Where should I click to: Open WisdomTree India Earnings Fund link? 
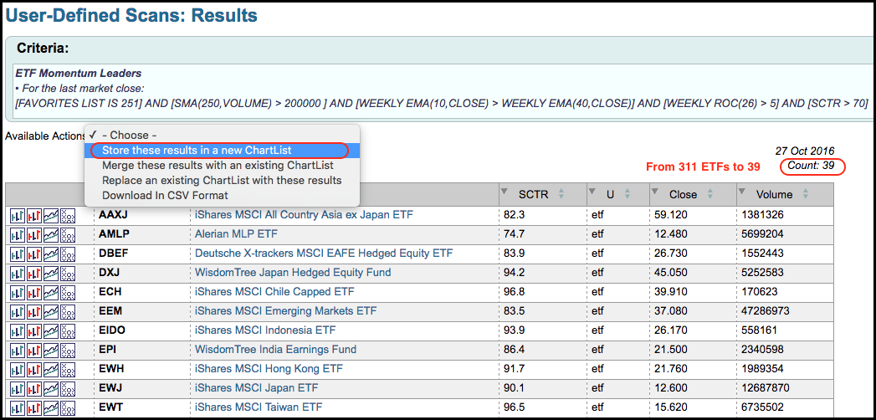click(275, 350)
